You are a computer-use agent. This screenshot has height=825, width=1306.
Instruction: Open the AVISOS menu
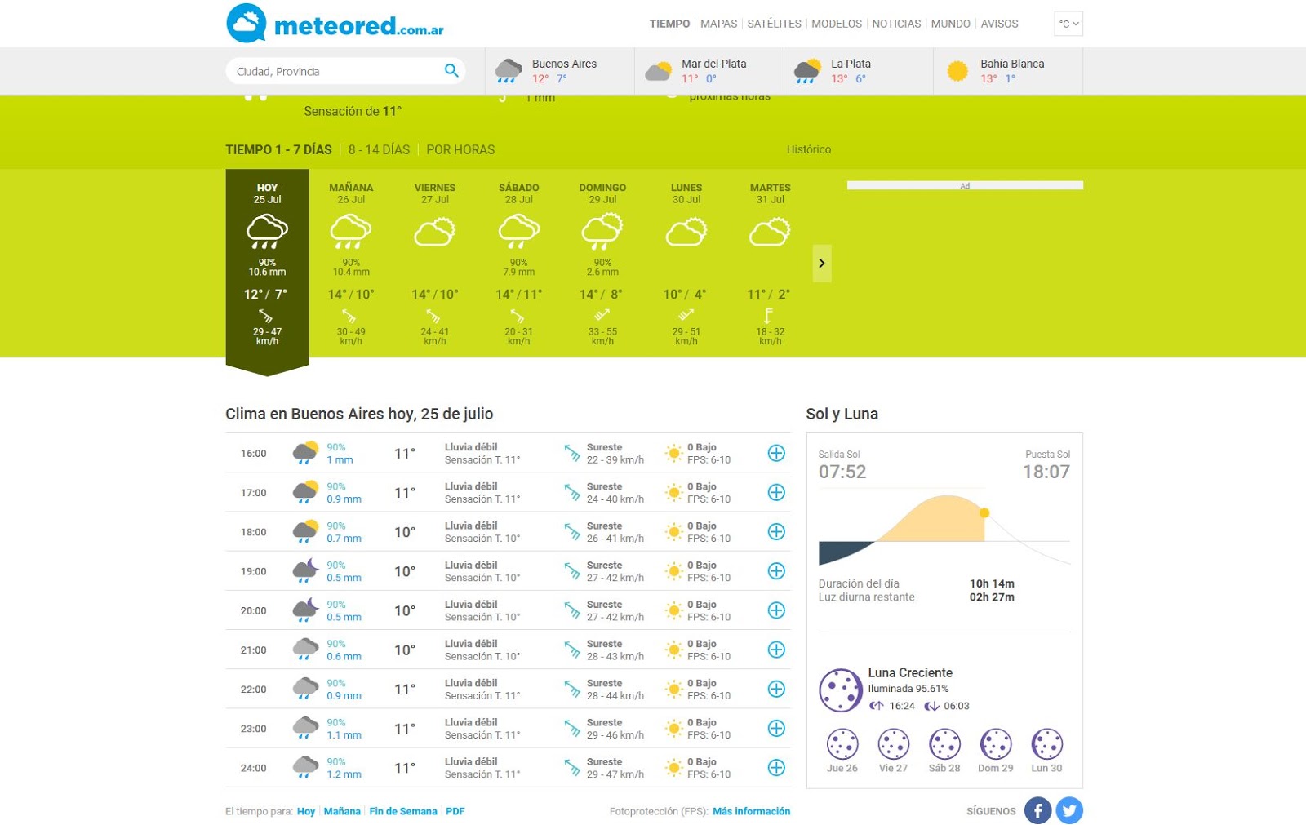[x=999, y=24]
